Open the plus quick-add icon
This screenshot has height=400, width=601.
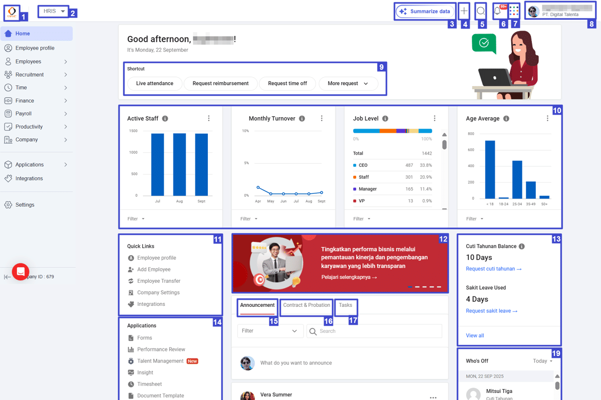point(464,11)
